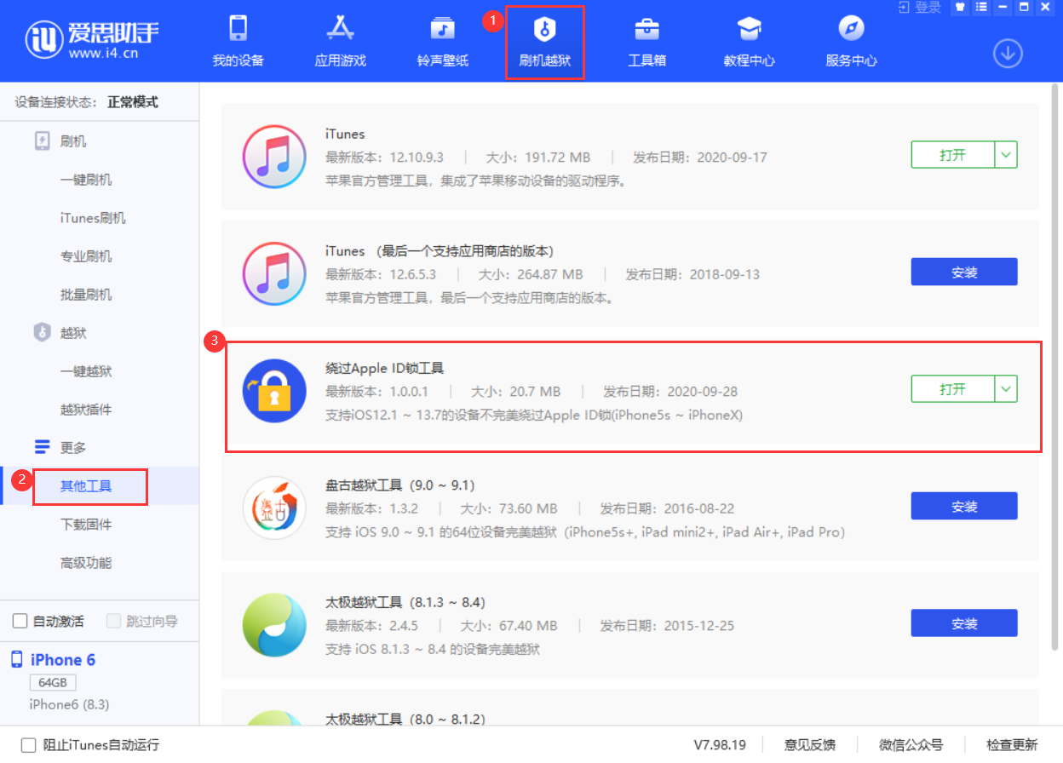The image size is (1063, 763).
Task: Toggle 自动激活 checkbox
Action: click(20, 622)
